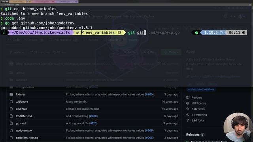253x142 pixels.
Task: Open 'add overload flag' commit in README.md row
Action: [x=77, y=116]
